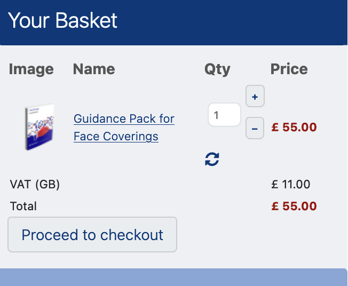Click the Your Basket heading text
The height and width of the screenshot is (286, 348).
point(63,21)
